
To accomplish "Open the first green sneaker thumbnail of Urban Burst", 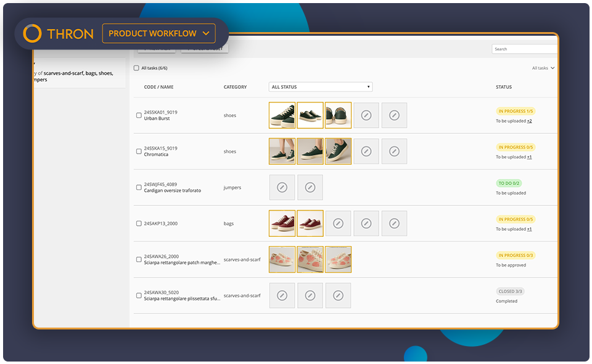I will point(282,115).
